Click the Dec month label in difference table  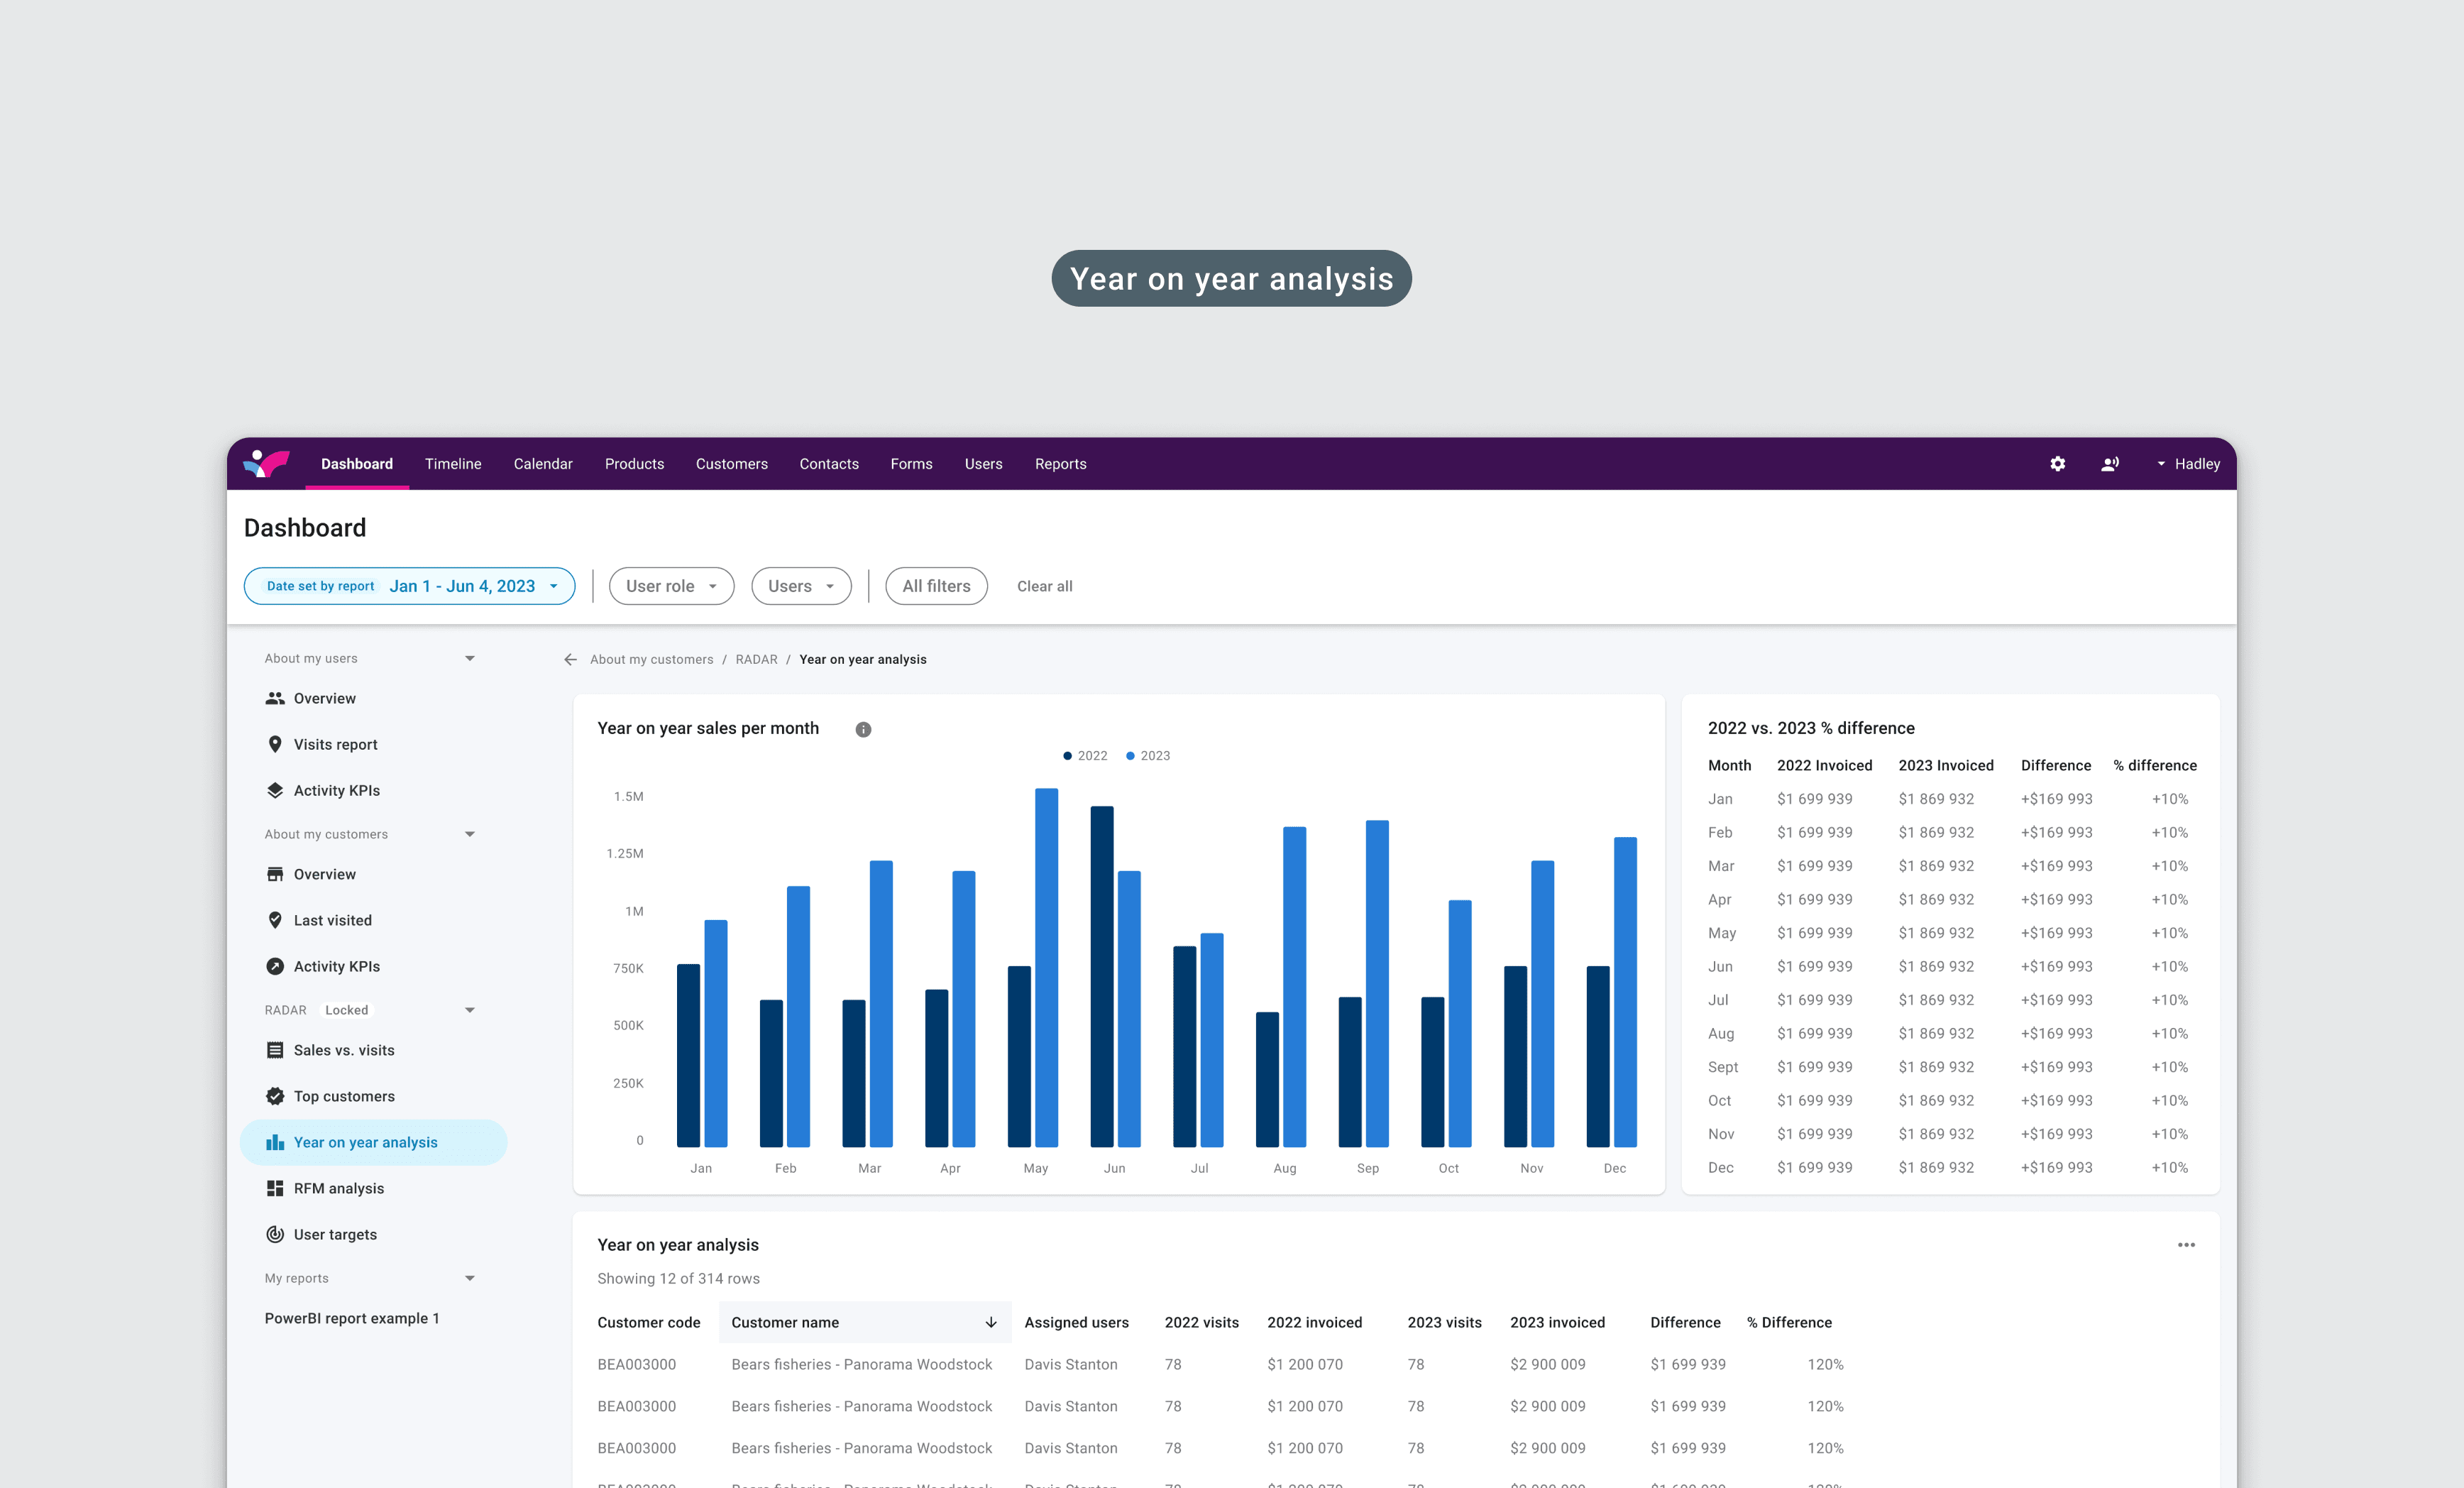tap(1720, 1168)
